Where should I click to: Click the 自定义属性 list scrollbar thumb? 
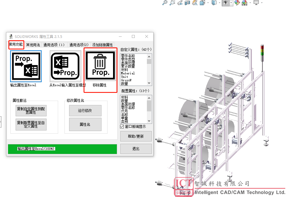pyautogui.click(x=149, y=61)
